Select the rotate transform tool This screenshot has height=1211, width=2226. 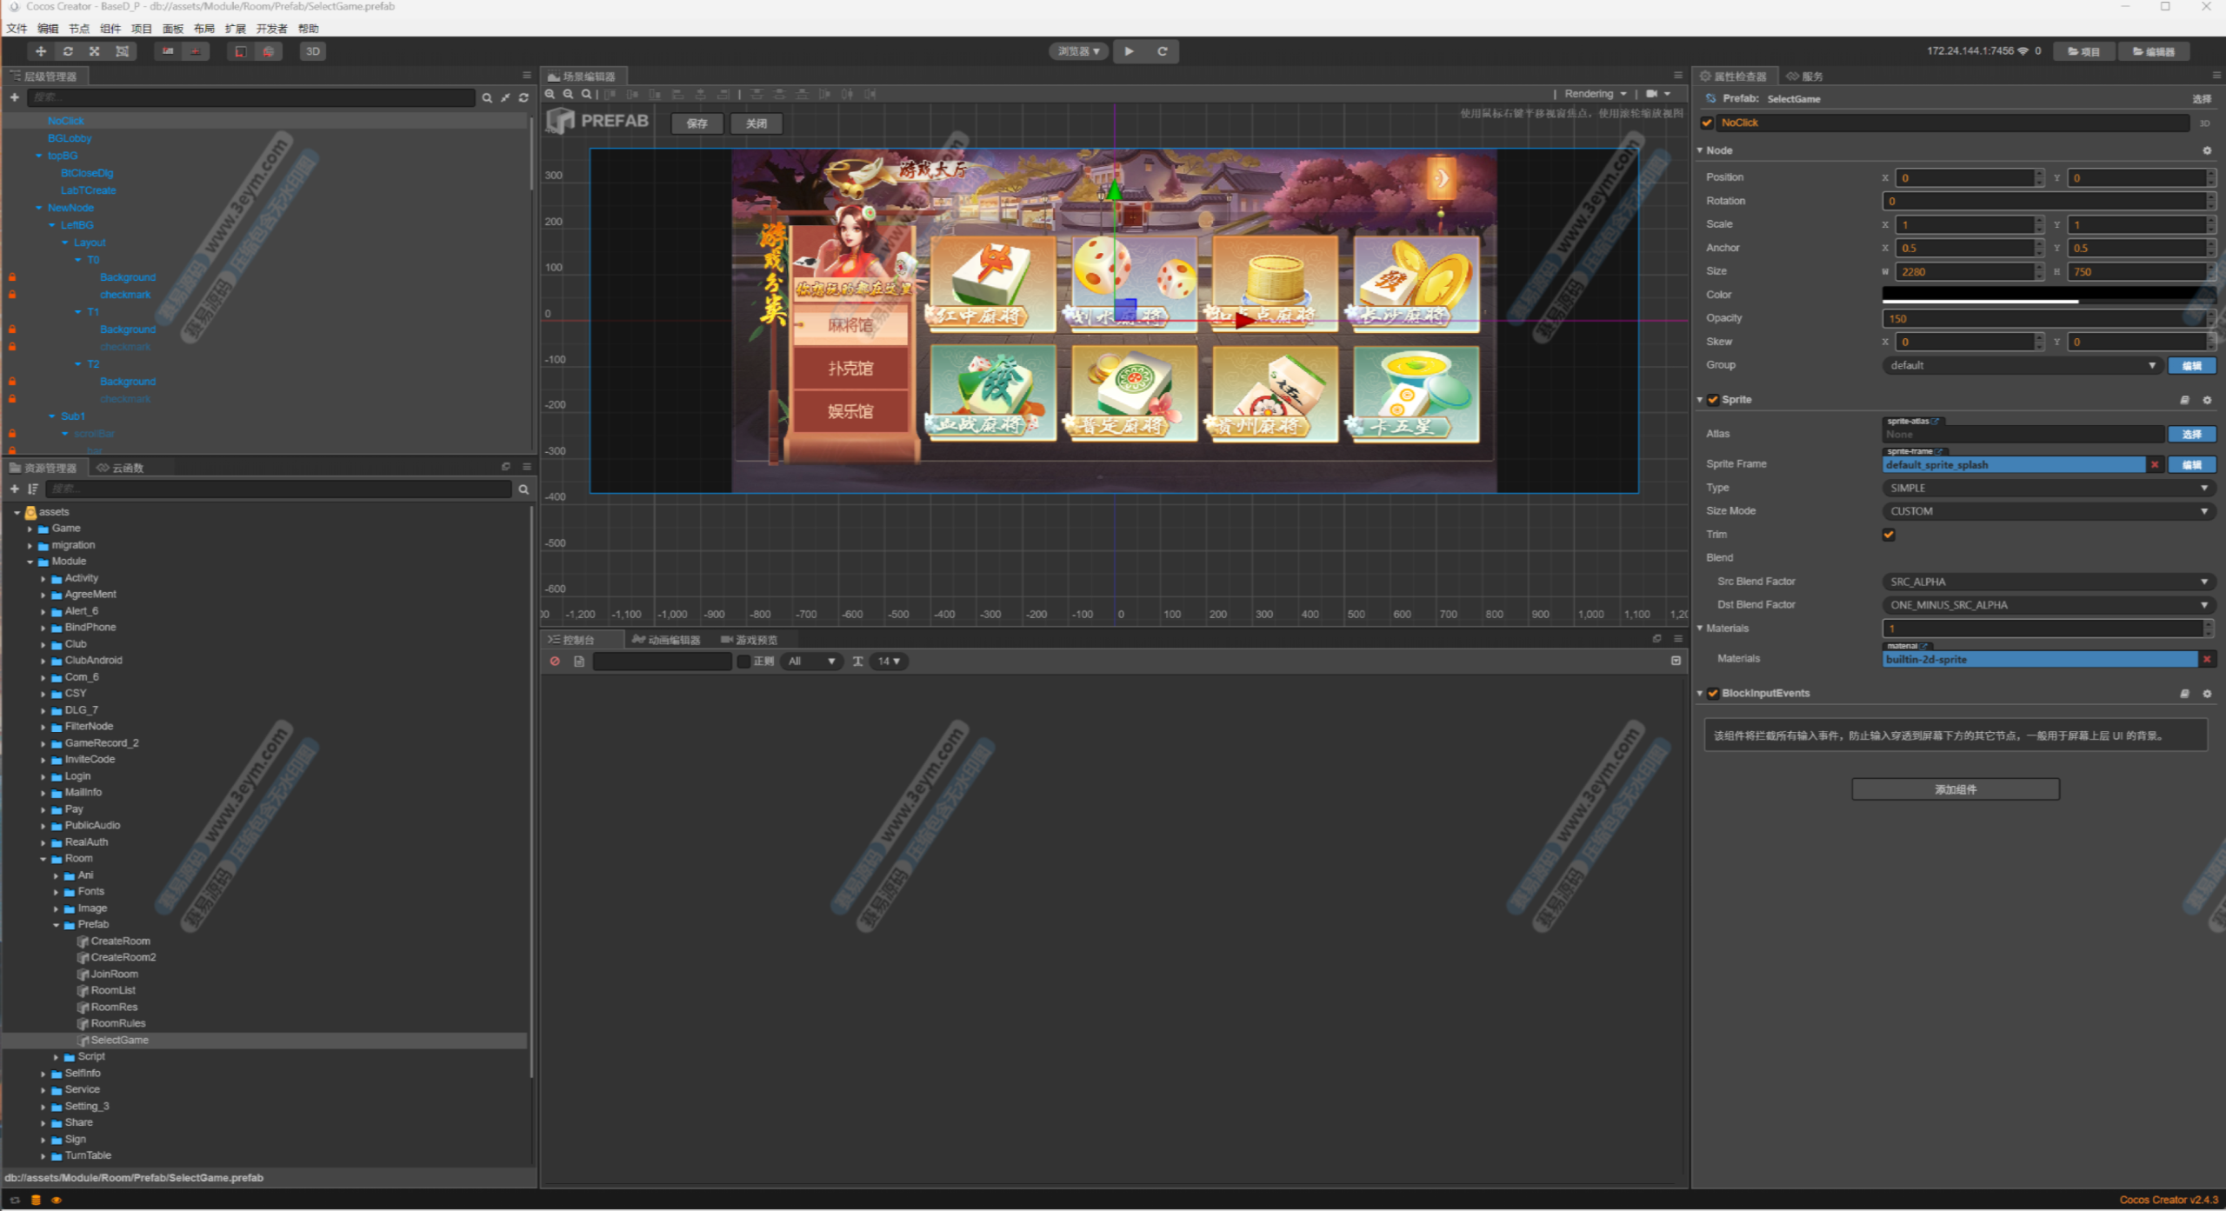[x=68, y=51]
